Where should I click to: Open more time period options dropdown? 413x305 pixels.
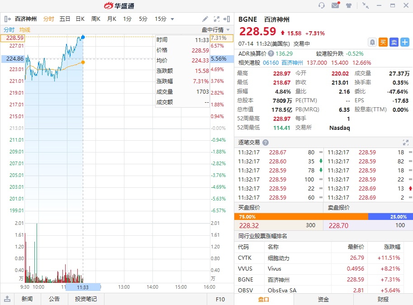click(x=172, y=19)
